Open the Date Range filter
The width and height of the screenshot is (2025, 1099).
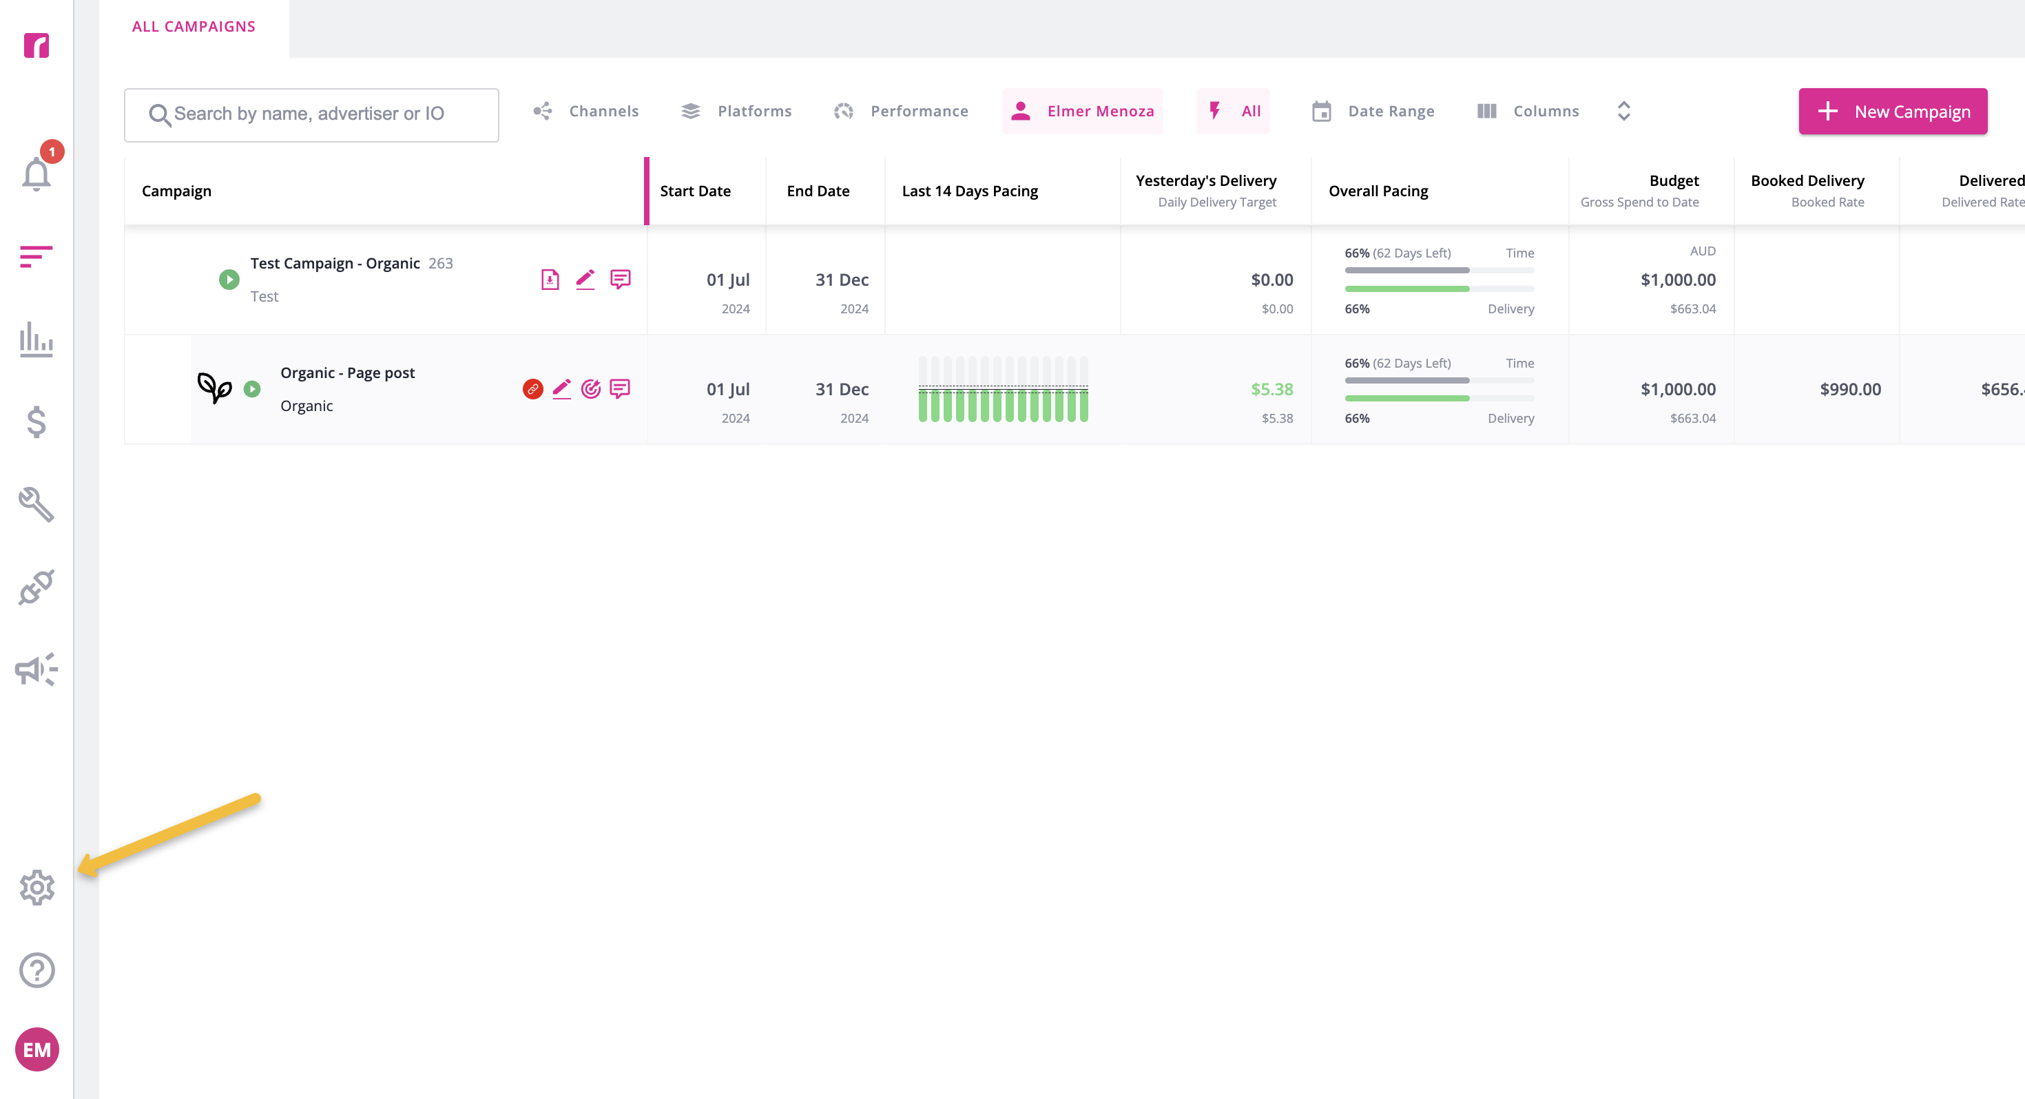tap(1373, 111)
